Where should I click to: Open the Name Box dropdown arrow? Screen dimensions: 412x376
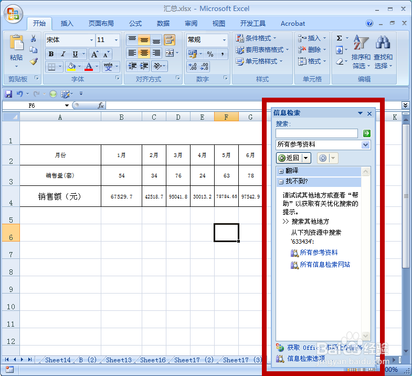pyautogui.click(x=67, y=106)
